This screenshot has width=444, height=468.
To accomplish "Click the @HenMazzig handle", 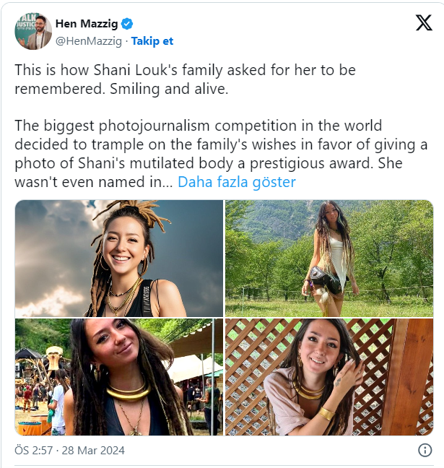I will [89, 41].
